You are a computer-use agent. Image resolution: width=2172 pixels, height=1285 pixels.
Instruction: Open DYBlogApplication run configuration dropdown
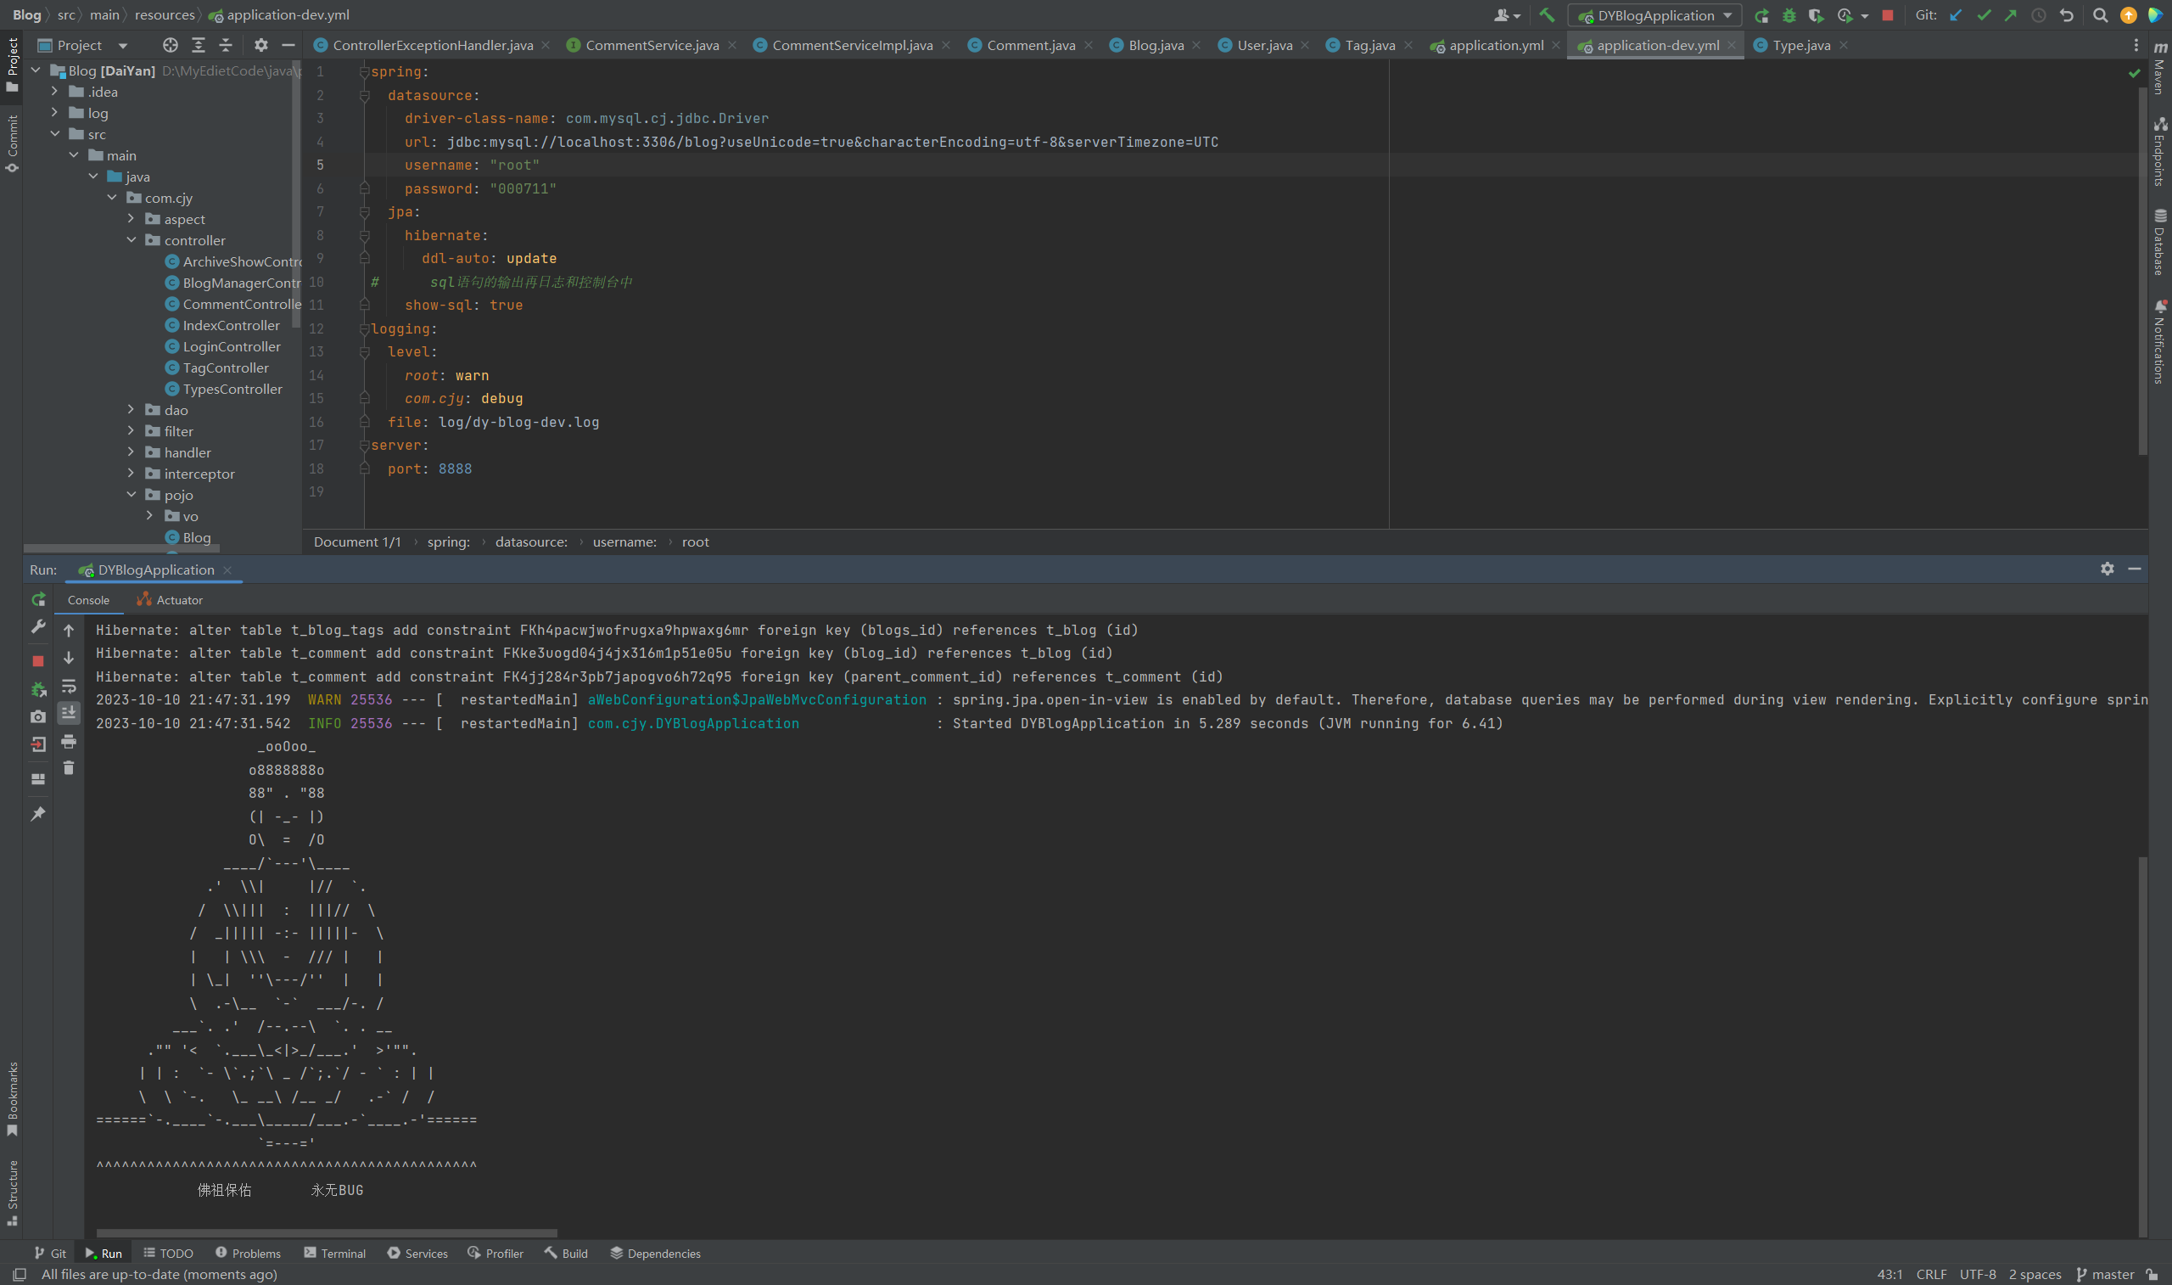[x=1654, y=15]
